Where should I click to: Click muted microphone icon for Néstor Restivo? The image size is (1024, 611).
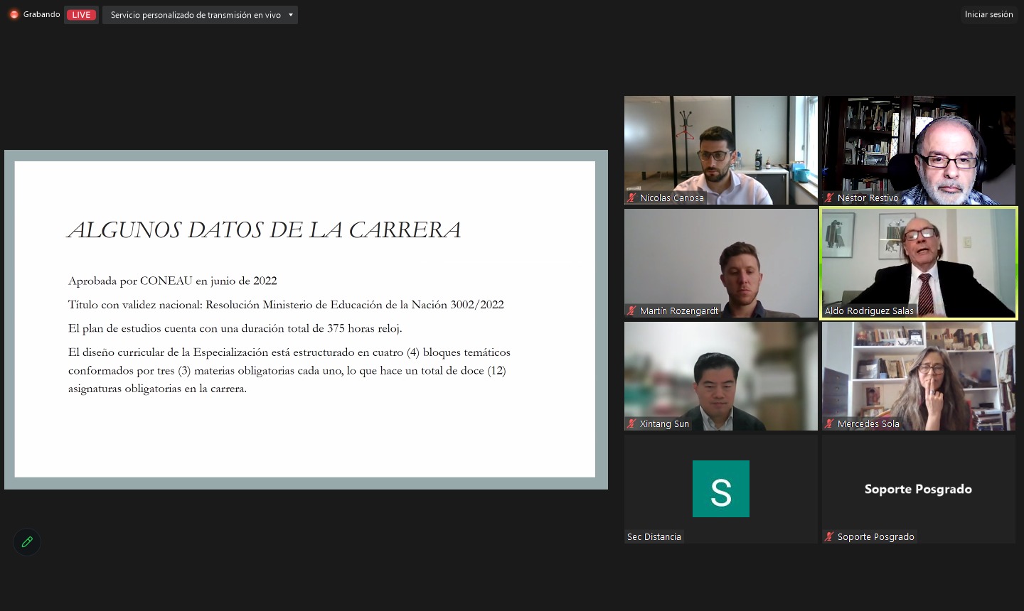click(x=829, y=198)
